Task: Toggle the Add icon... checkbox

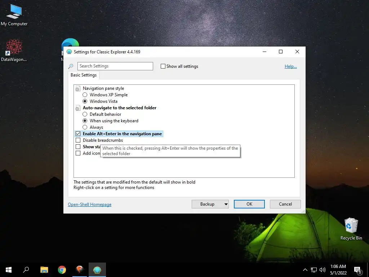Action: point(78,153)
